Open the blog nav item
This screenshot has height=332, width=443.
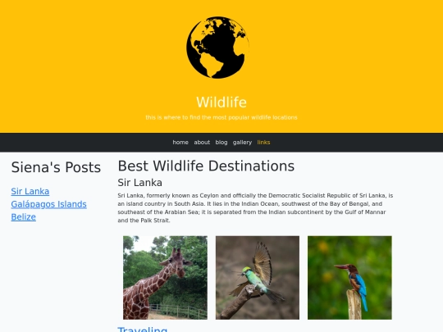221,143
